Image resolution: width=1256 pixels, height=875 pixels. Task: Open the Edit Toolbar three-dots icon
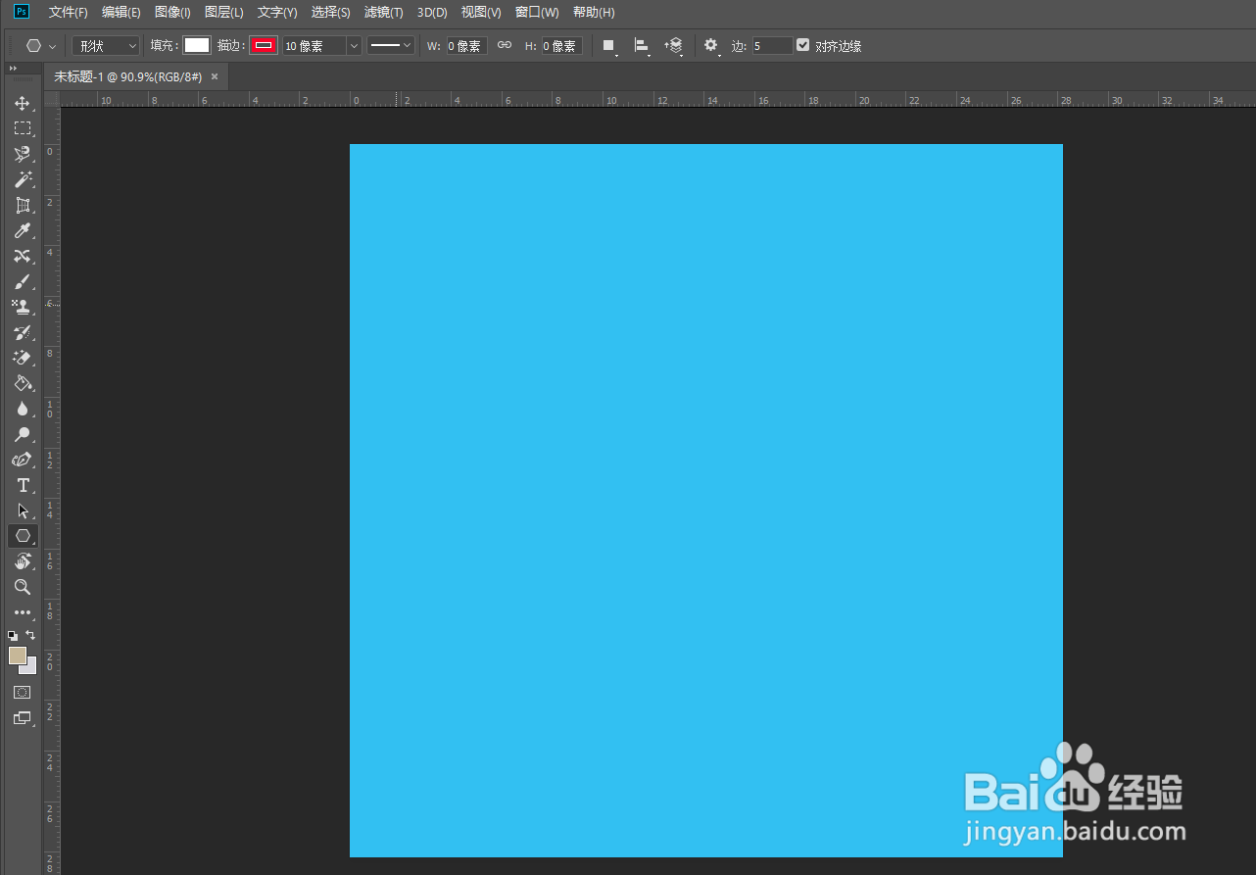coord(22,612)
